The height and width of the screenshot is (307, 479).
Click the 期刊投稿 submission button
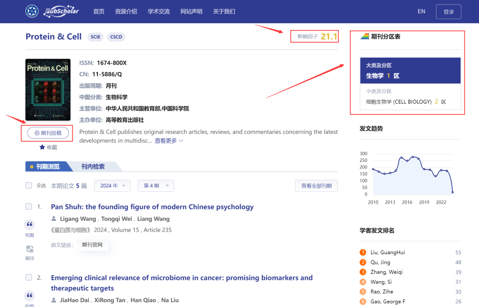pyautogui.click(x=48, y=133)
